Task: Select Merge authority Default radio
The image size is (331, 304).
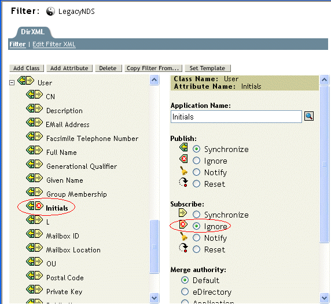Action: [x=185, y=280]
